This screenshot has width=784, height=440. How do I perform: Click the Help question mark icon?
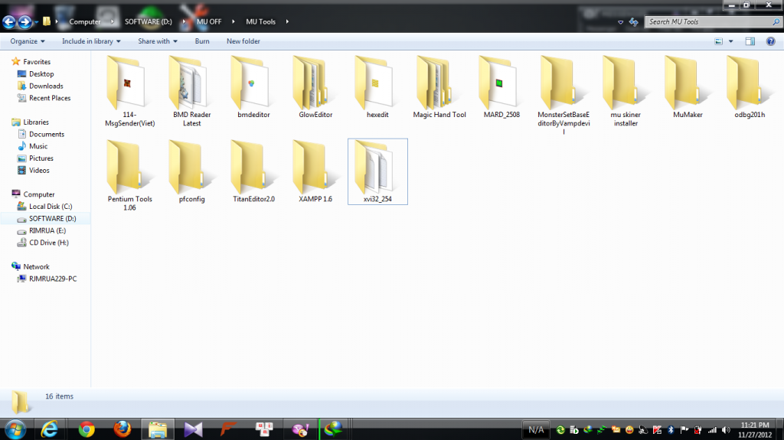point(770,41)
